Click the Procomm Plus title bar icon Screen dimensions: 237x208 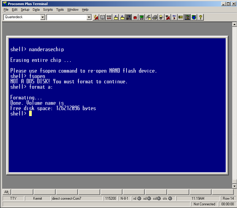click(x=5, y=4)
